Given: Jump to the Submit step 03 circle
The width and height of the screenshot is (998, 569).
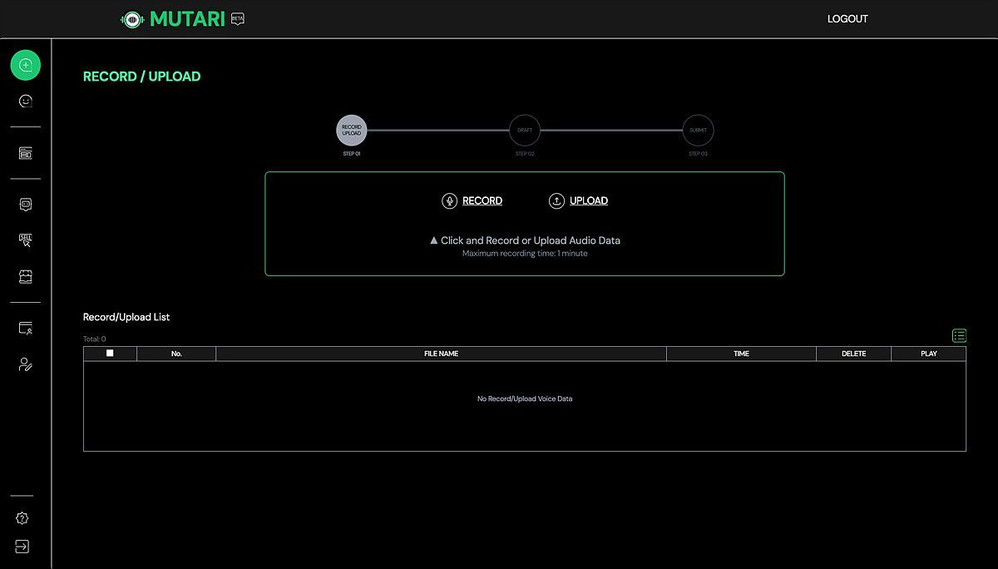Looking at the screenshot, I should tap(698, 131).
